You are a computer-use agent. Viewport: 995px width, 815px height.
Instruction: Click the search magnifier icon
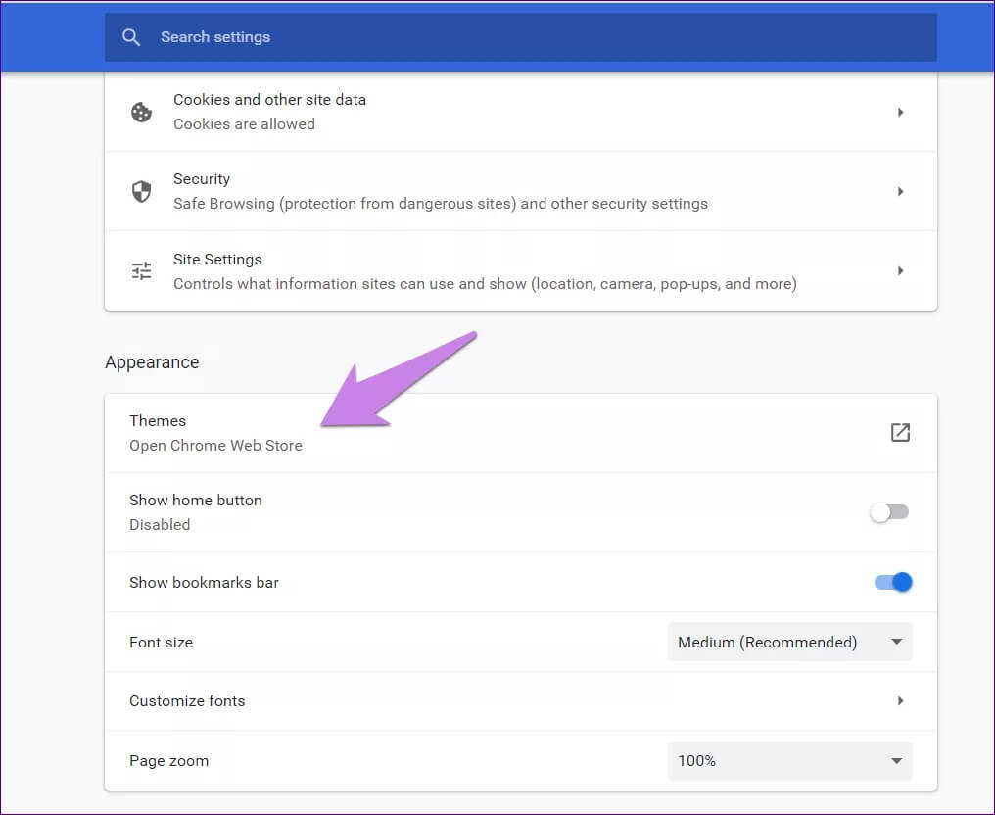pyautogui.click(x=131, y=37)
